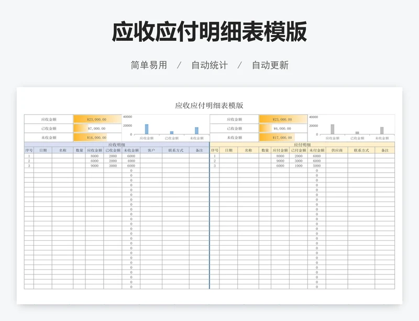Click the 未付金额 column header

pyautogui.click(x=317, y=150)
